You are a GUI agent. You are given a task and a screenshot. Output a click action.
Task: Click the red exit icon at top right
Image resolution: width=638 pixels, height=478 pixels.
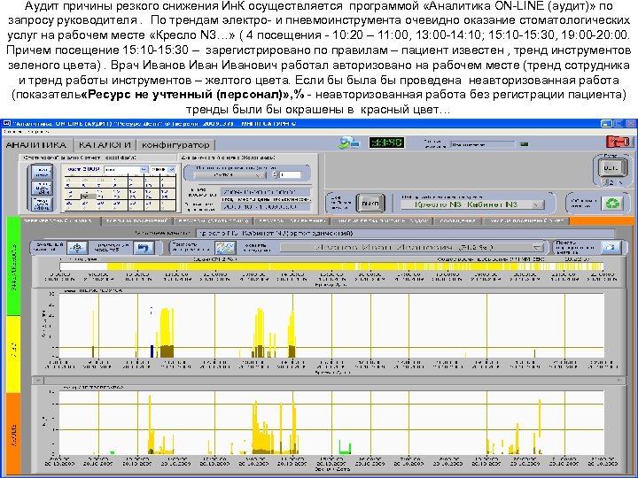[x=619, y=142]
